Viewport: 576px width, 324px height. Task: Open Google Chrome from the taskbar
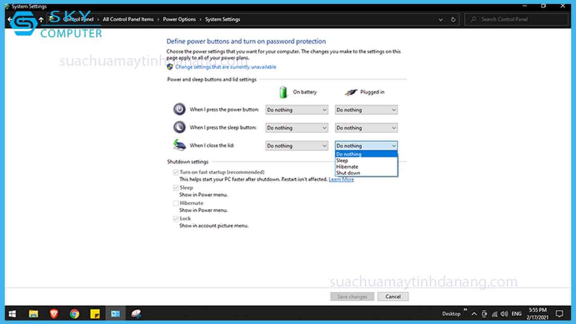75,314
